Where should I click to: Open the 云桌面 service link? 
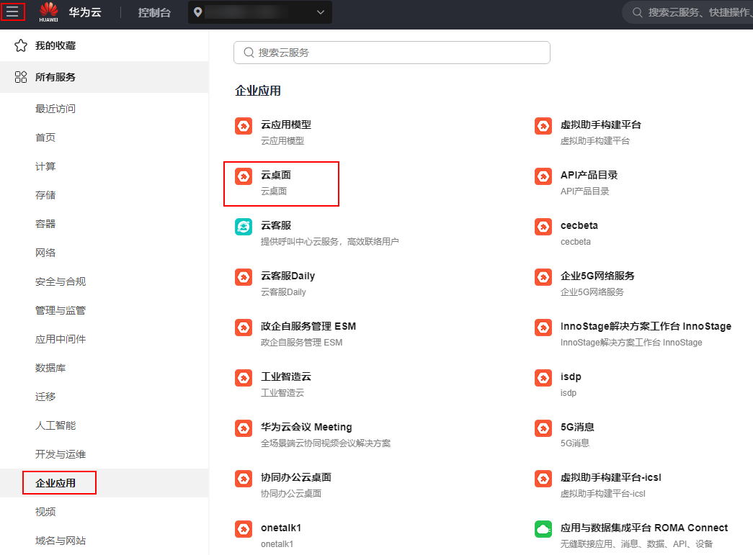click(276, 175)
